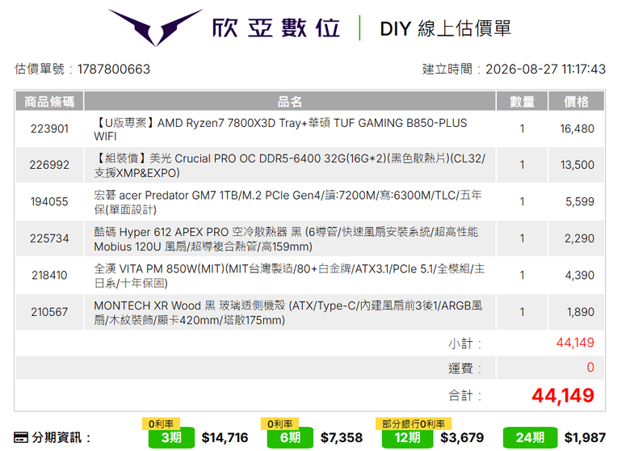Click the MONTECH XR Wood product name
This screenshot has height=451, width=630.
[x=288, y=313]
